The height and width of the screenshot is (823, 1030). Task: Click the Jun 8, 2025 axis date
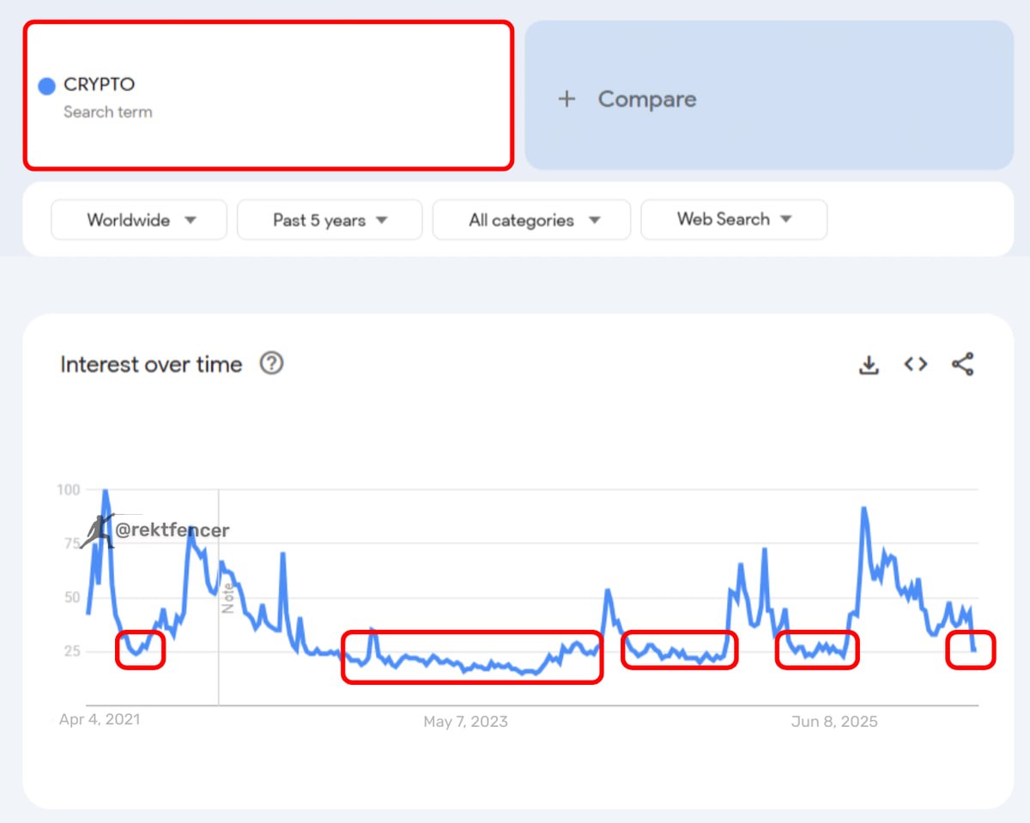click(x=834, y=722)
